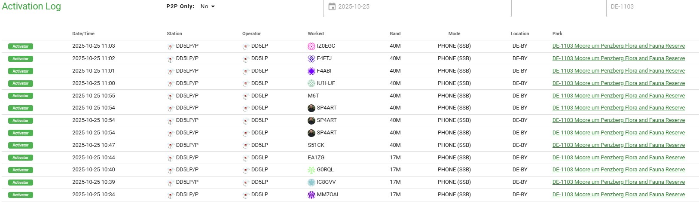Click IZ0EGC pink avatar icon
The height and width of the screenshot is (204, 699).
pos(311,46)
